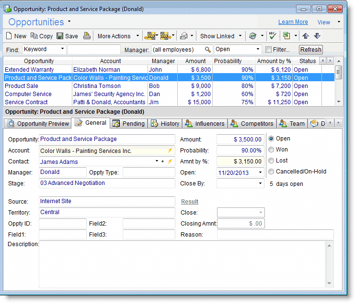Click the spell check icon

tap(273, 36)
